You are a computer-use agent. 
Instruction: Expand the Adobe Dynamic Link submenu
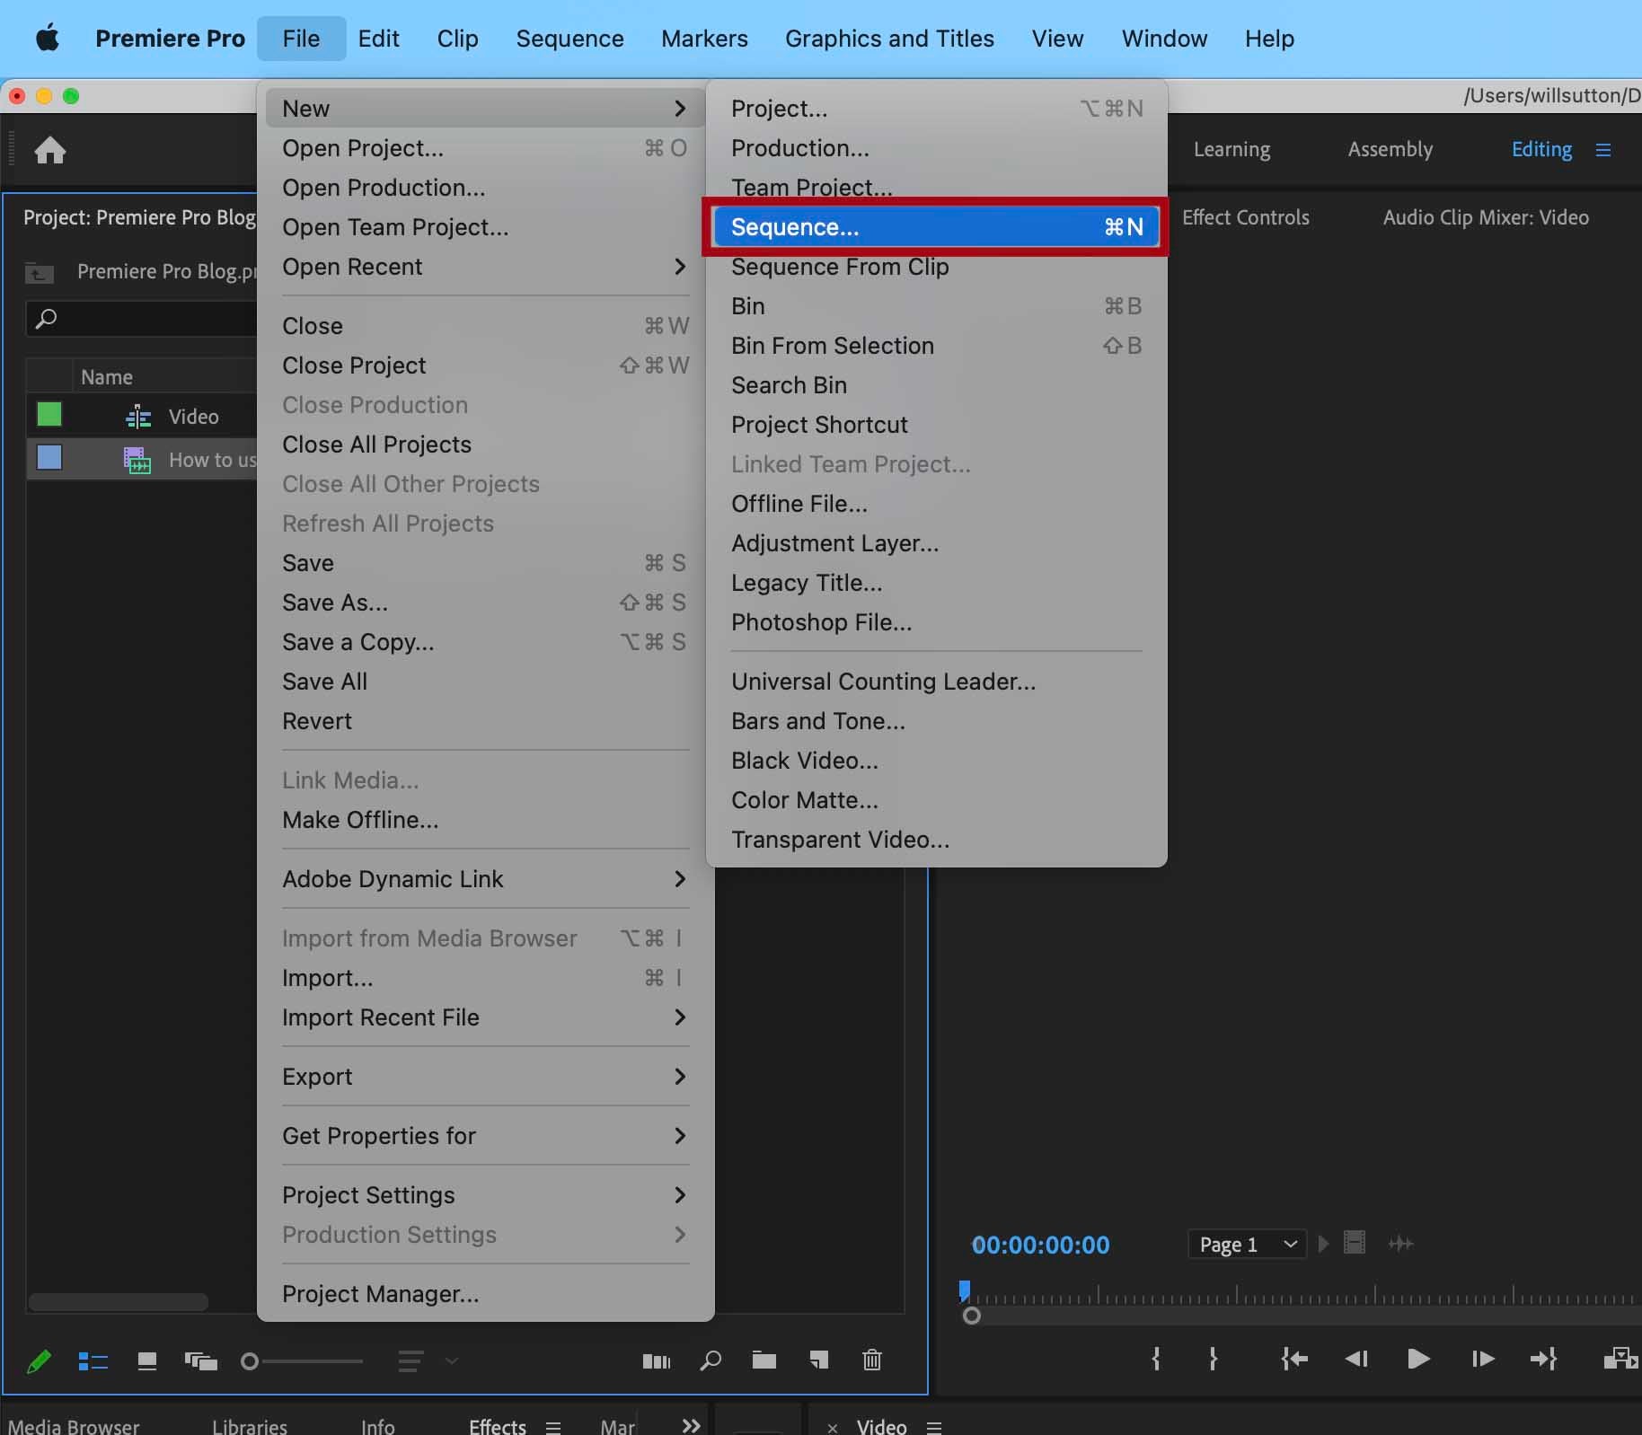pos(485,879)
